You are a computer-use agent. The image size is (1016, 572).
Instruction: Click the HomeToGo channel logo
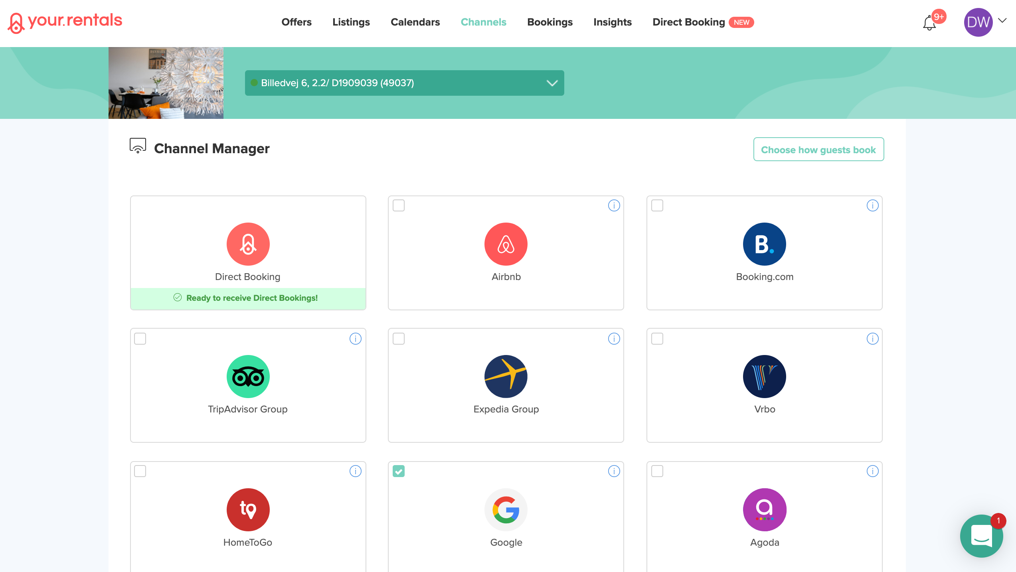pos(248,509)
